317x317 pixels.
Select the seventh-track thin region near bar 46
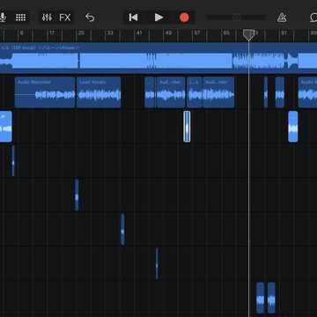(x=157, y=263)
